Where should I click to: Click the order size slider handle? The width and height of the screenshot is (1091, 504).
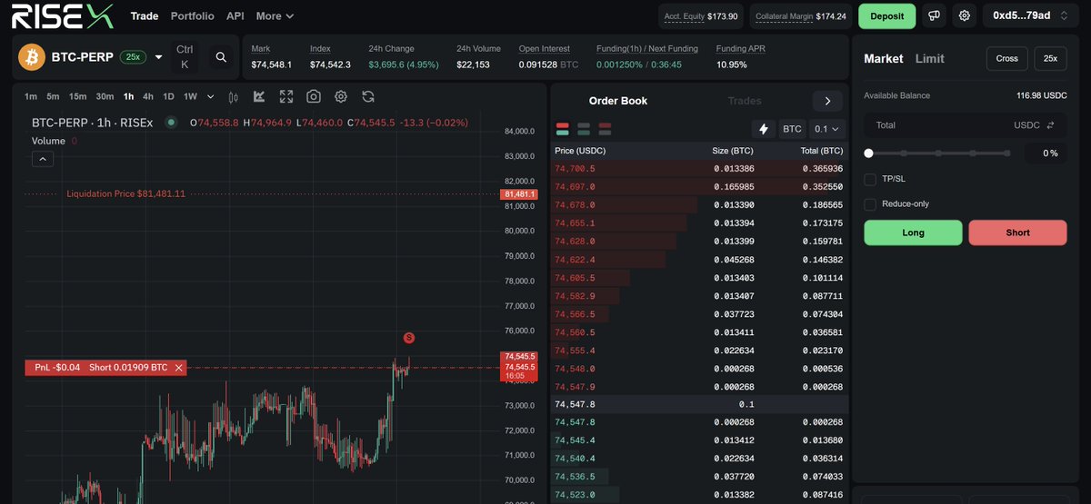[x=868, y=153]
